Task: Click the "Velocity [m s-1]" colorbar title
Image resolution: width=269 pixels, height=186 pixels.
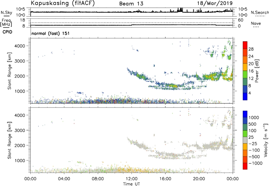Action: coord(266,140)
